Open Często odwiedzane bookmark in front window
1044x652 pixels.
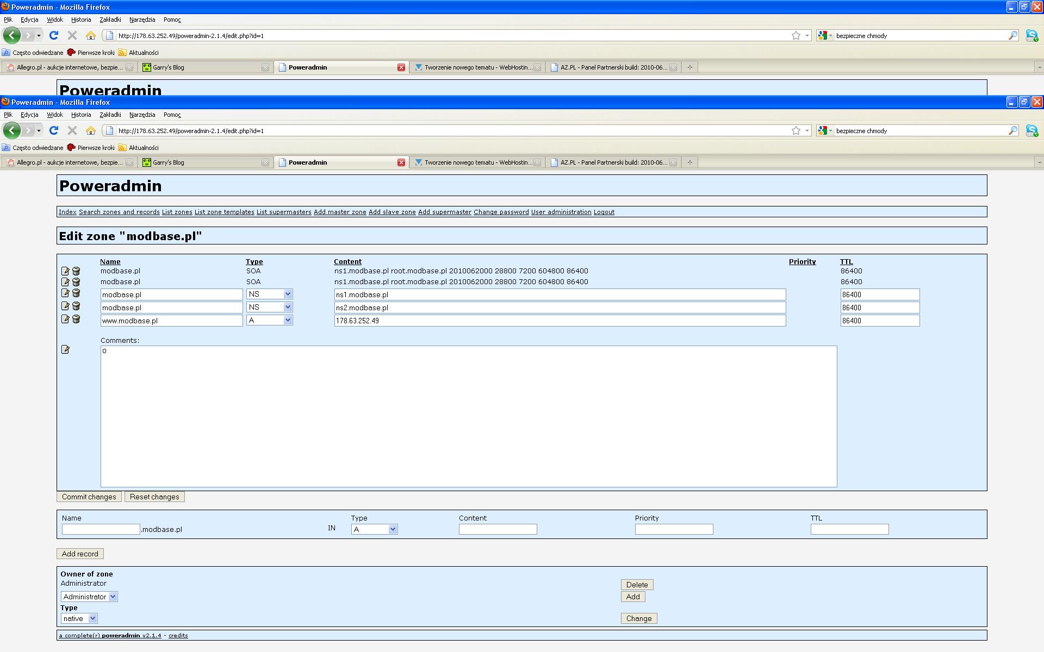click(33, 148)
